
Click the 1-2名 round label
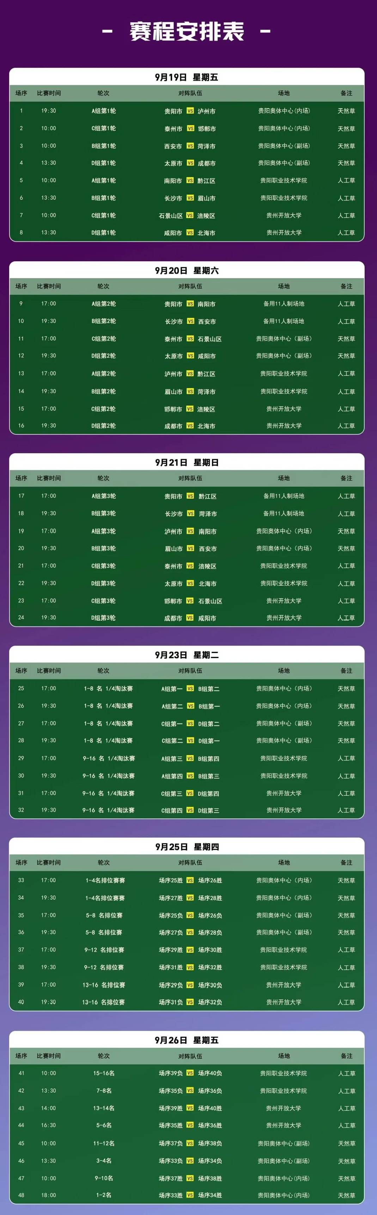[104, 1195]
